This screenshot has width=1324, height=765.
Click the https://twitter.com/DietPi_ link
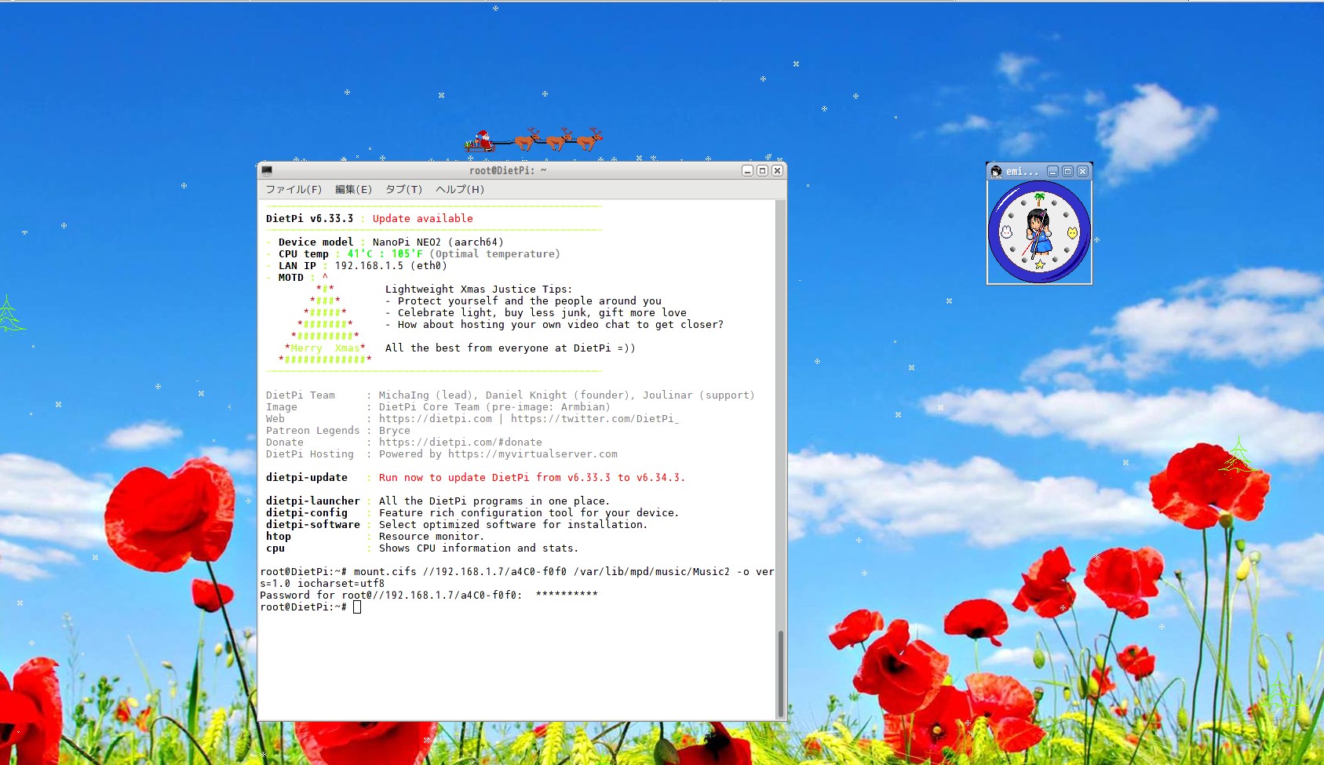594,419
